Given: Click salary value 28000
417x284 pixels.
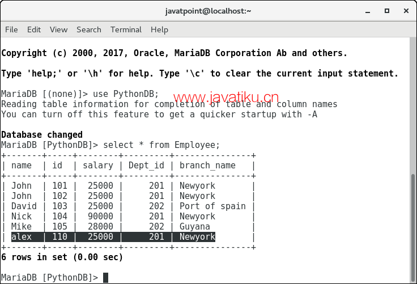Looking at the screenshot, I should [100, 227].
